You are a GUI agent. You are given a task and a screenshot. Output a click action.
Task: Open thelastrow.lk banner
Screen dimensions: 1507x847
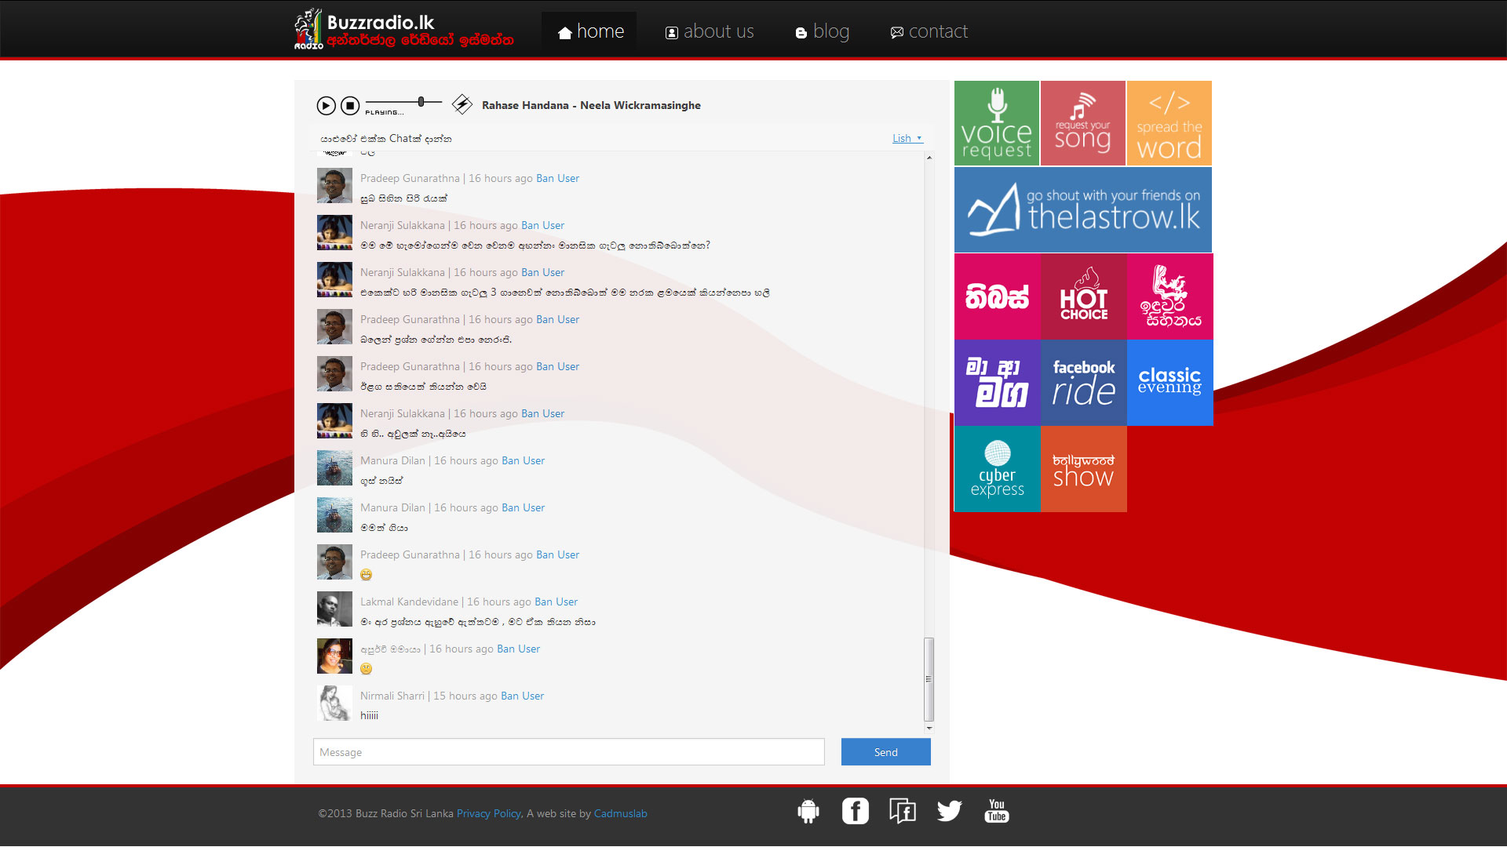point(1083,210)
